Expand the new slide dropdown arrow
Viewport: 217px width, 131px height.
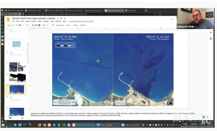click(x=11, y=25)
